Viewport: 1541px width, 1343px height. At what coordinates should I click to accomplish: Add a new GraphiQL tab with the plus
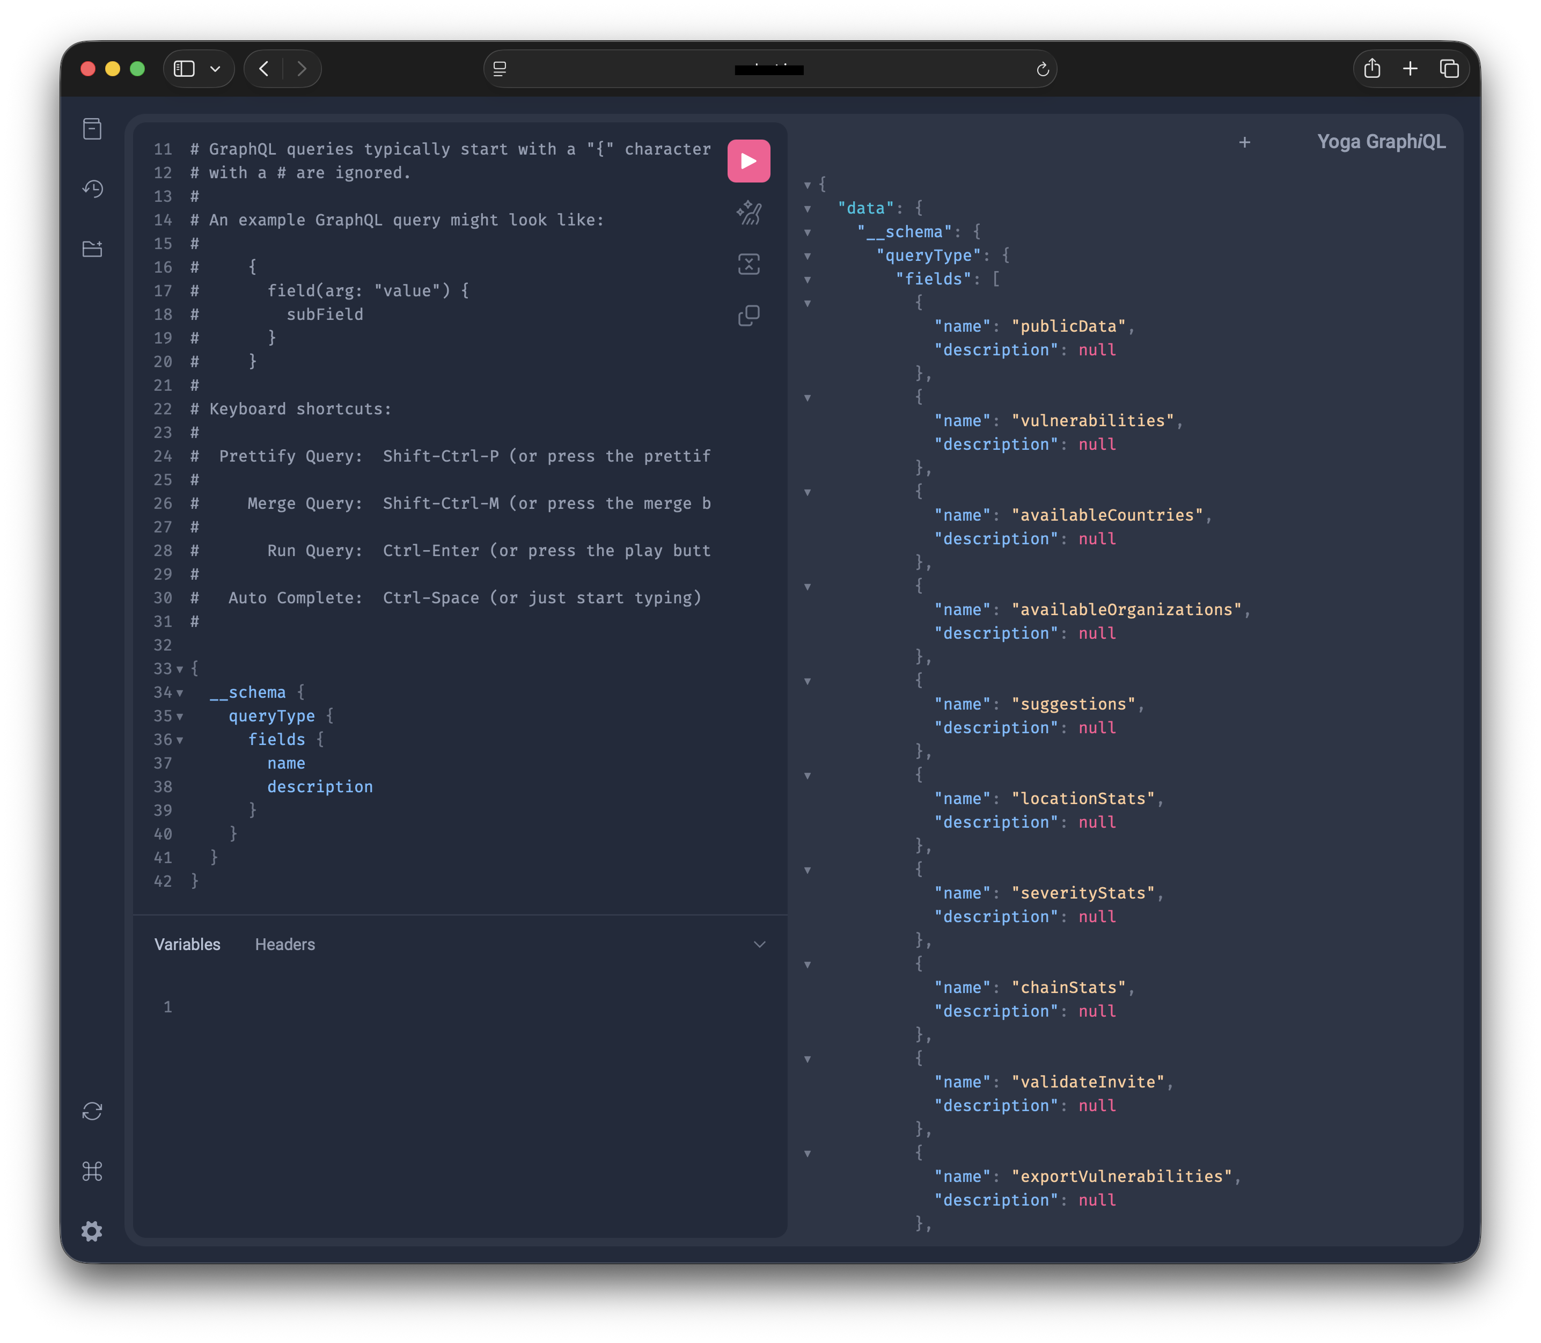point(1244,142)
